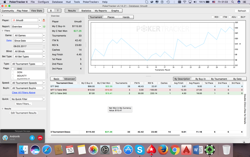Open Skype from the dock

click(x=140, y=150)
